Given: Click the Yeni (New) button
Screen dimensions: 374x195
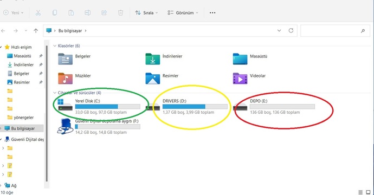Looking at the screenshot, I should tap(14, 13).
